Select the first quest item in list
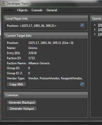Image resolution: width=102 pixels, height=125 pixels. (100, 25)
